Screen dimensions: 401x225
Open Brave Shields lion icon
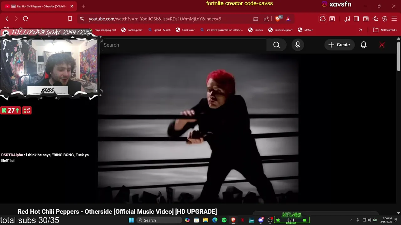[278, 19]
